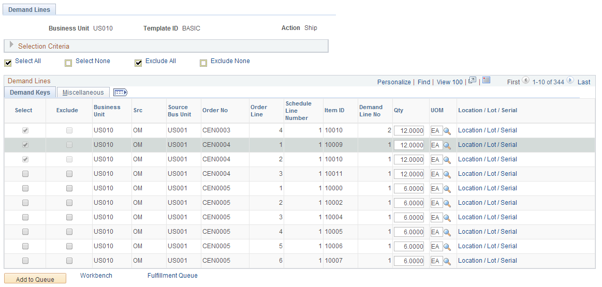Switch to the Miscellaneous tab
Image resolution: width=602 pixels, height=287 pixels.
pyautogui.click(x=83, y=93)
